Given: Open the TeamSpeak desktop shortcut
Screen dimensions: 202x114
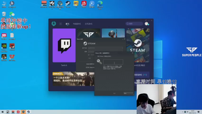Looking at the screenshot, I should pos(12,5).
